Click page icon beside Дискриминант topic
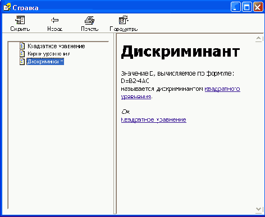The height and width of the screenshot is (217, 265). [22, 62]
